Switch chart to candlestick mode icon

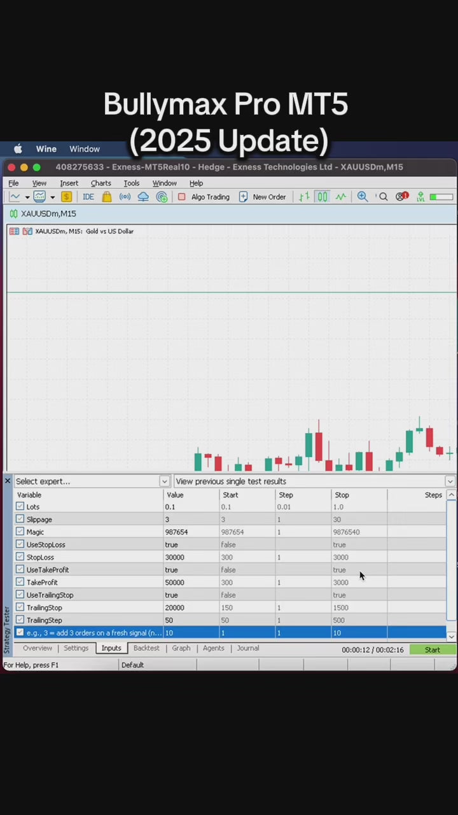click(323, 197)
